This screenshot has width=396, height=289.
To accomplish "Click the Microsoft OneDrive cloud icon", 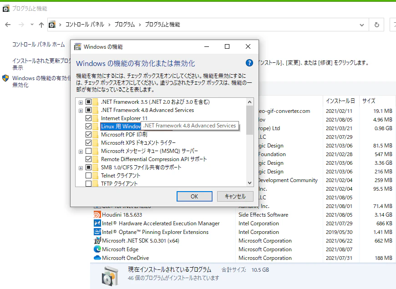I will click(x=97, y=258).
